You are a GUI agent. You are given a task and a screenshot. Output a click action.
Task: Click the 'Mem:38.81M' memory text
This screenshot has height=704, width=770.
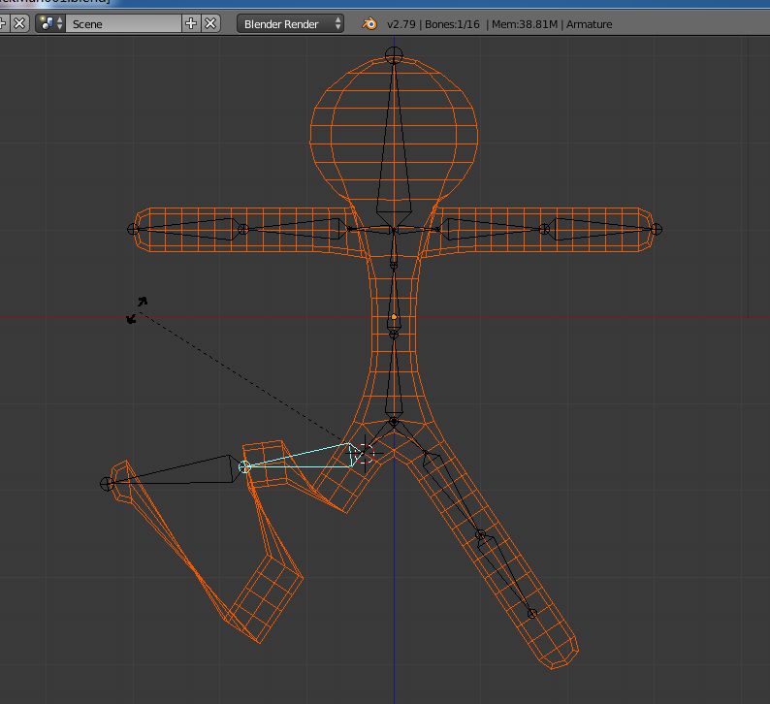(x=525, y=24)
